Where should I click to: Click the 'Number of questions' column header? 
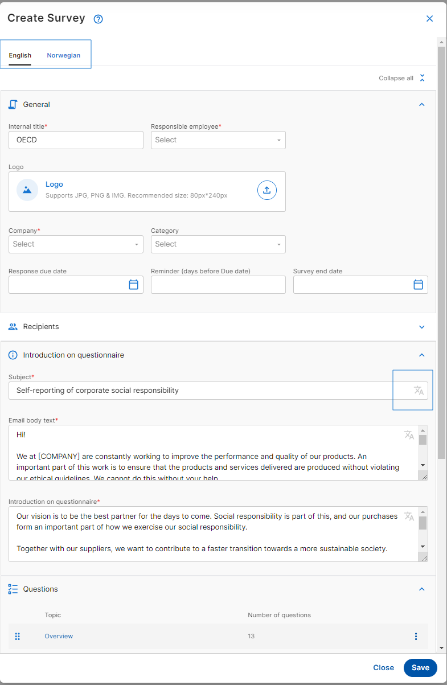pyautogui.click(x=279, y=615)
